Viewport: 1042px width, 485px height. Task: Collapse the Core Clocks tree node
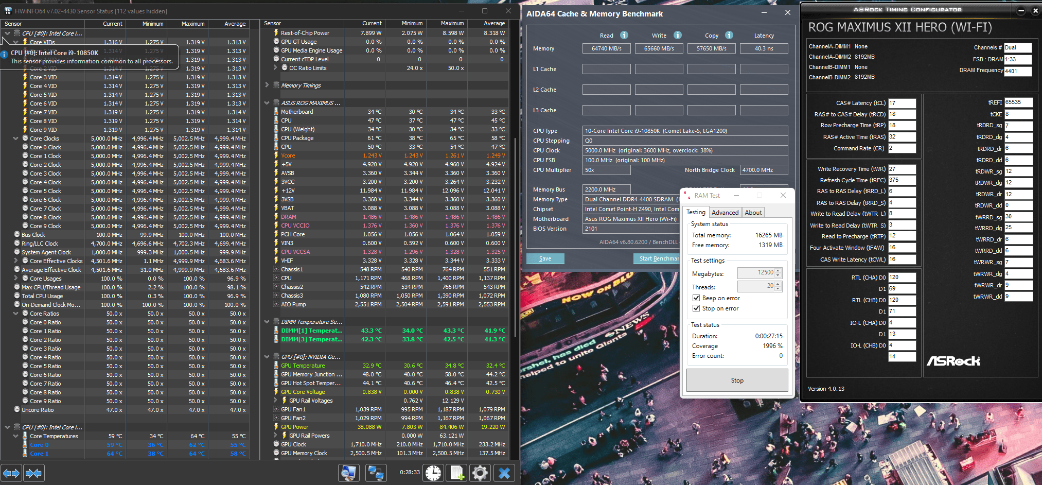coord(16,138)
